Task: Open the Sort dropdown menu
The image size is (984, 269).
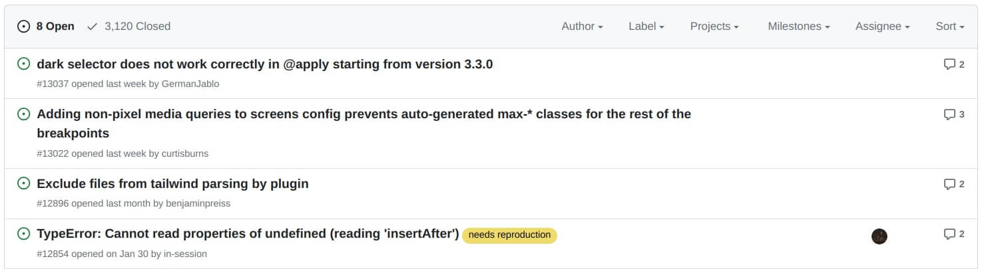Action: [950, 27]
